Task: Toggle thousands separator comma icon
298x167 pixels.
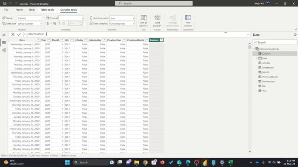Action: tap(59, 24)
